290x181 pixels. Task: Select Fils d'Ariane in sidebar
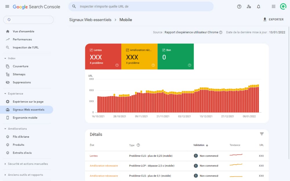pyautogui.click(x=21, y=137)
